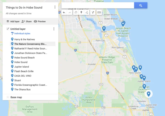Select CASA DEL VINO list item
165x116 pixels.
coord(33,76)
